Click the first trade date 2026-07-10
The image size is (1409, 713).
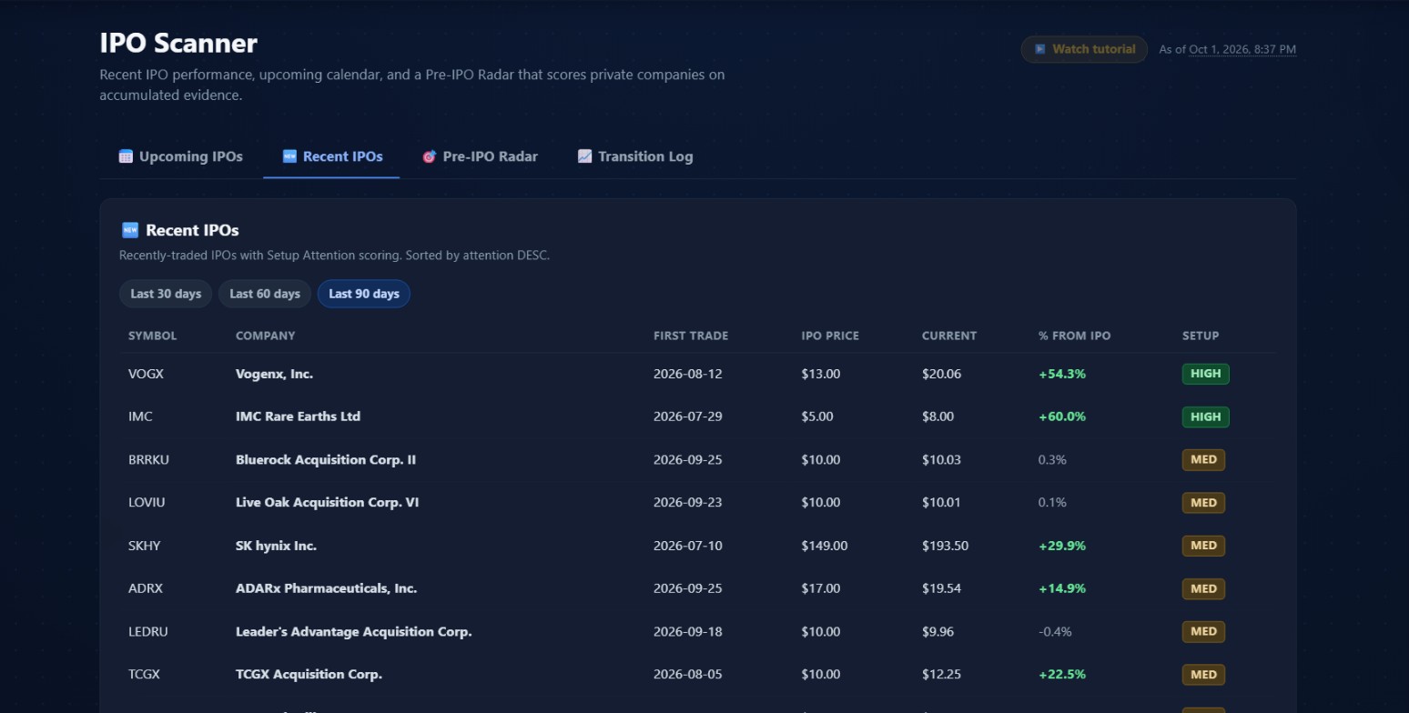pyautogui.click(x=687, y=546)
